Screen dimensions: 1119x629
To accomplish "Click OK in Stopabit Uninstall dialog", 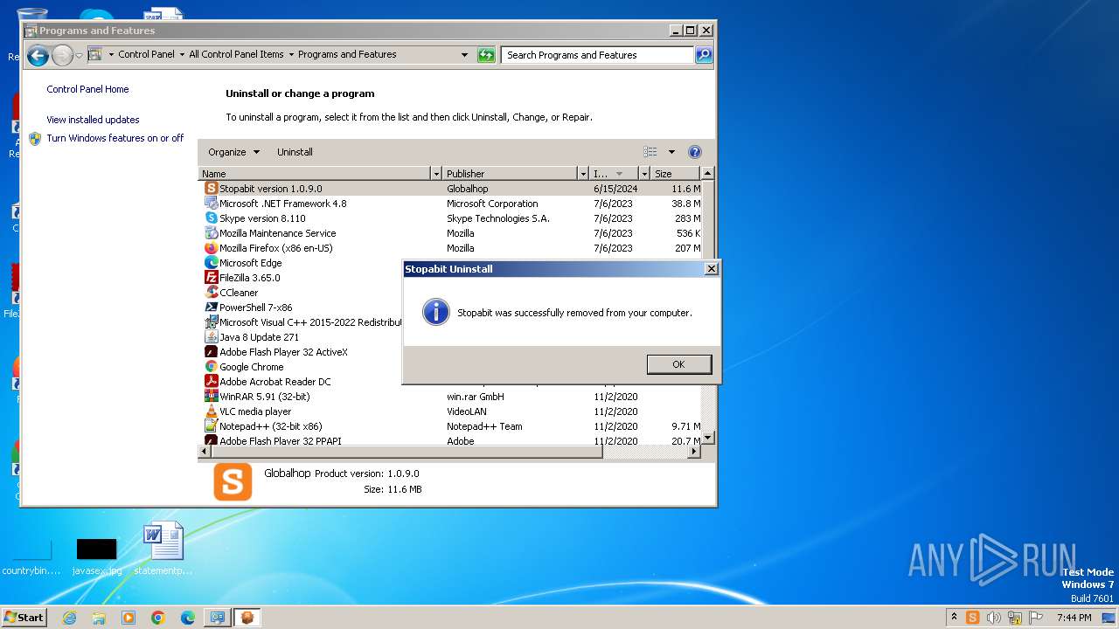I will coord(679,364).
